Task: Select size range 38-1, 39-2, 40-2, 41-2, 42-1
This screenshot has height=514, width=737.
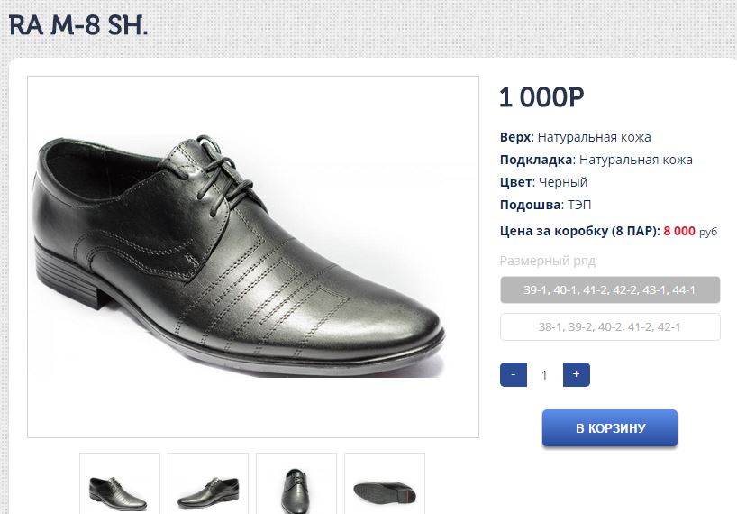Action: [610, 326]
